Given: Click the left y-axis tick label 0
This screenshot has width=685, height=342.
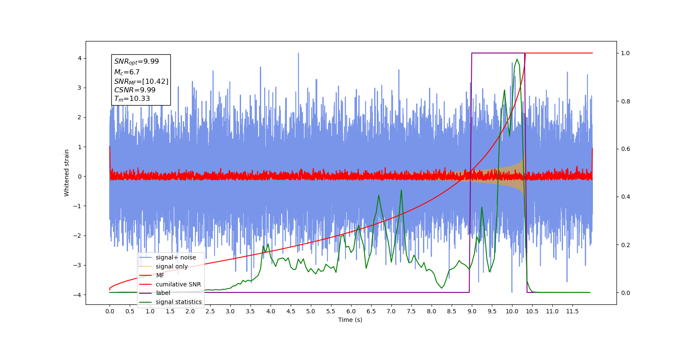Looking at the screenshot, I should pos(80,177).
